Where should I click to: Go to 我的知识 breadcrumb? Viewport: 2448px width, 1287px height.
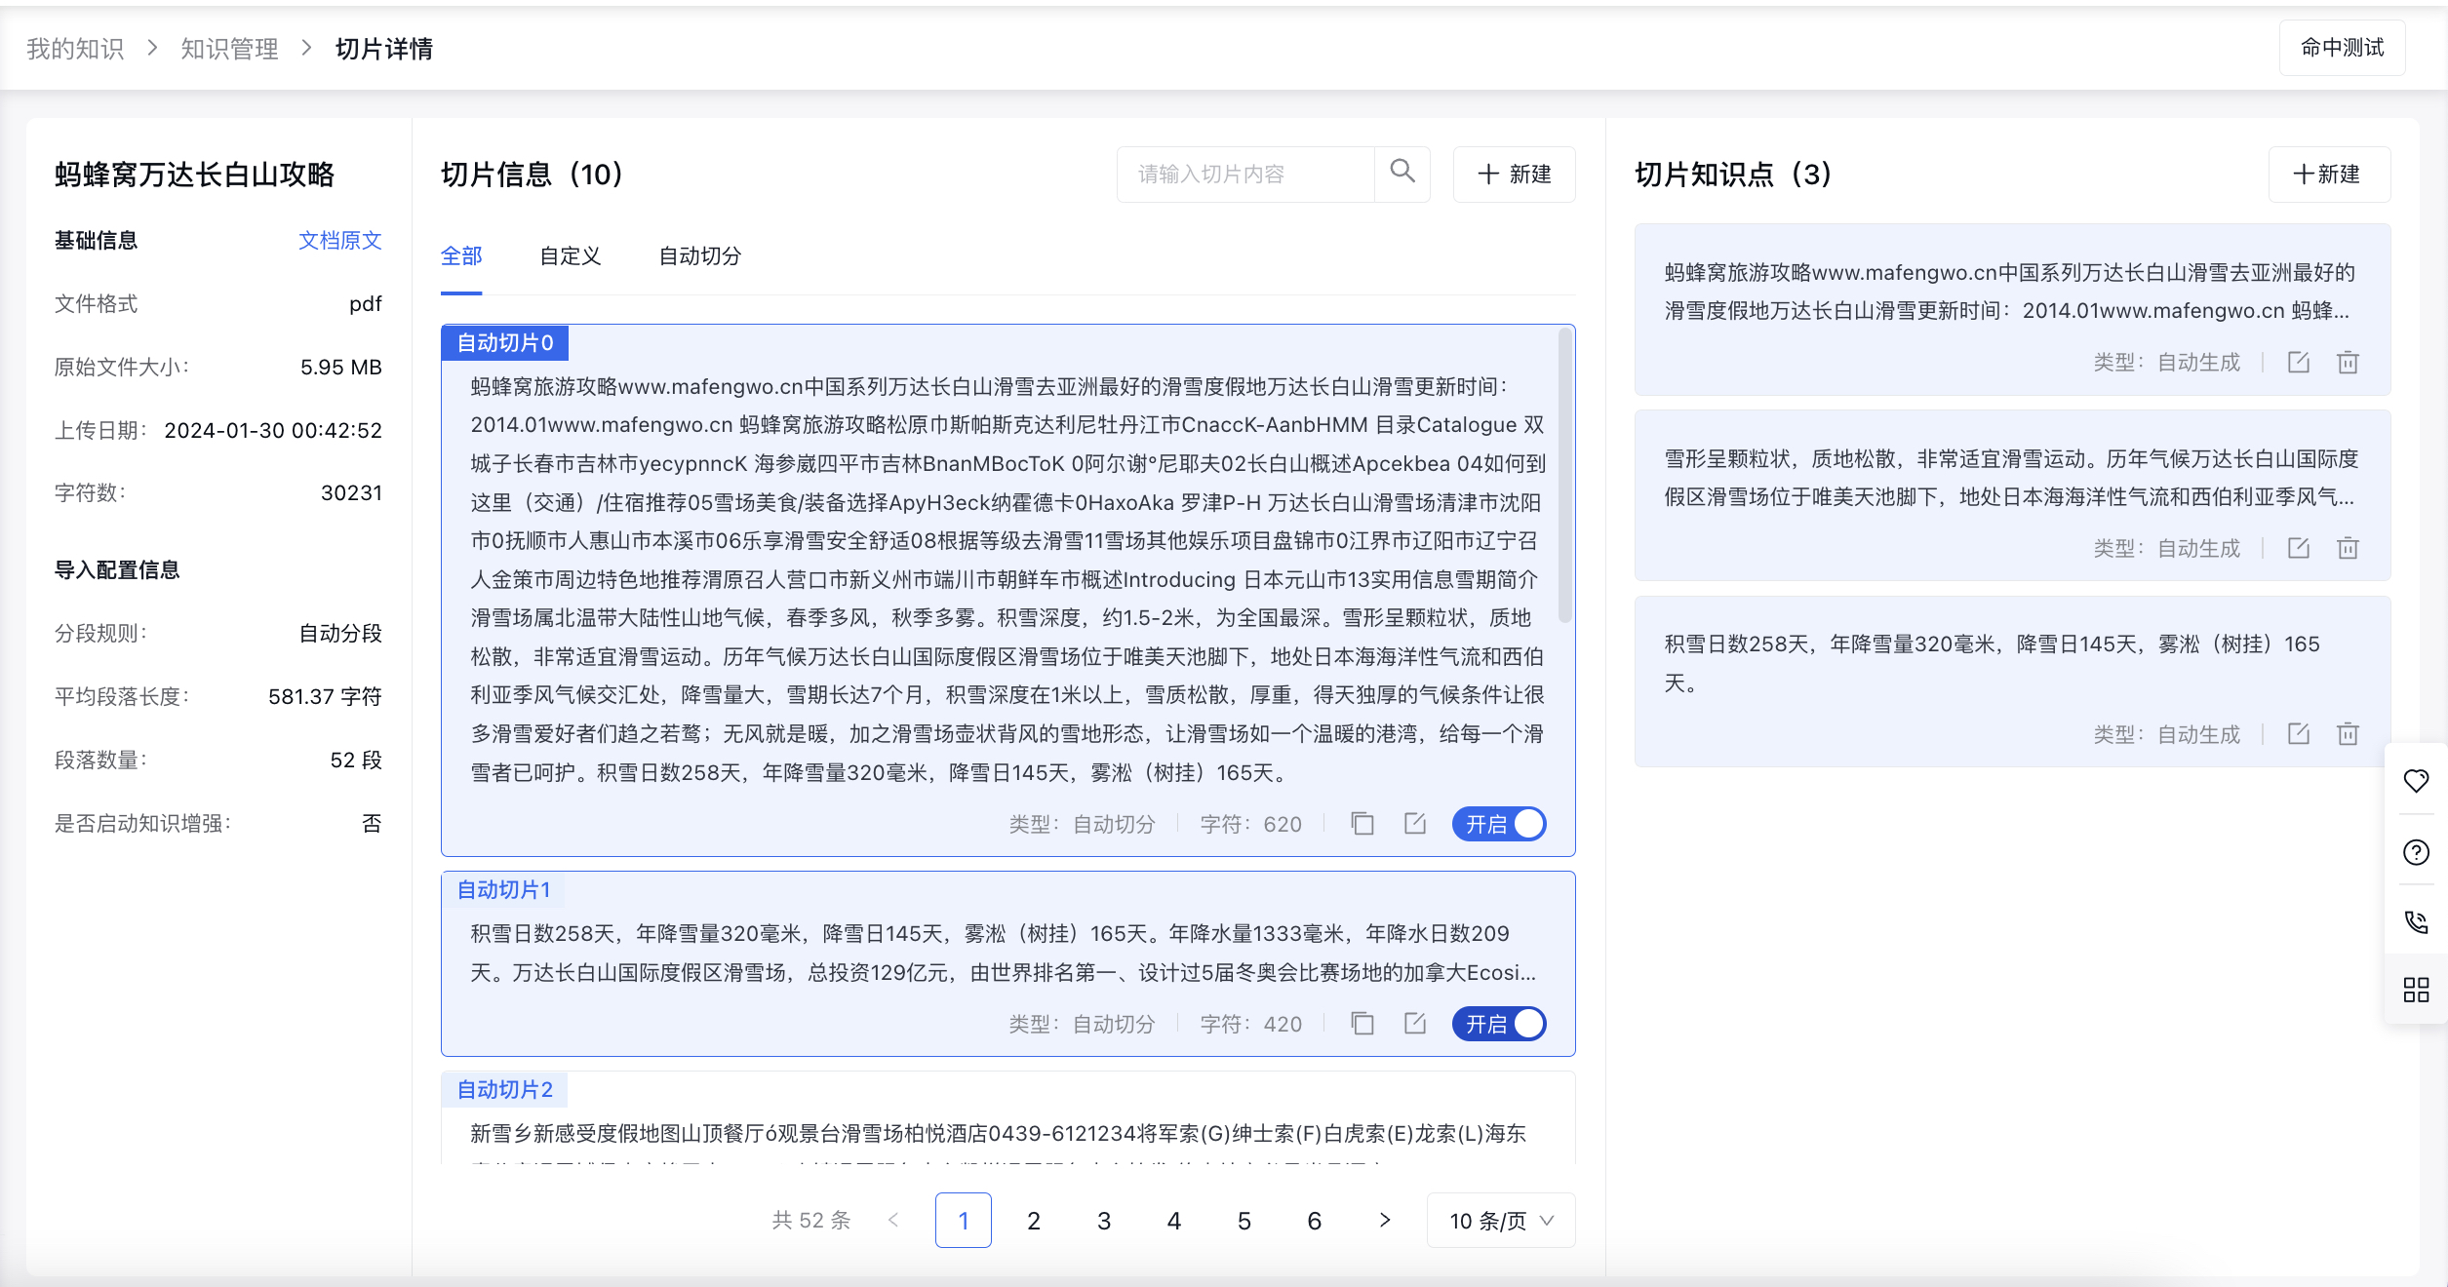(x=75, y=48)
